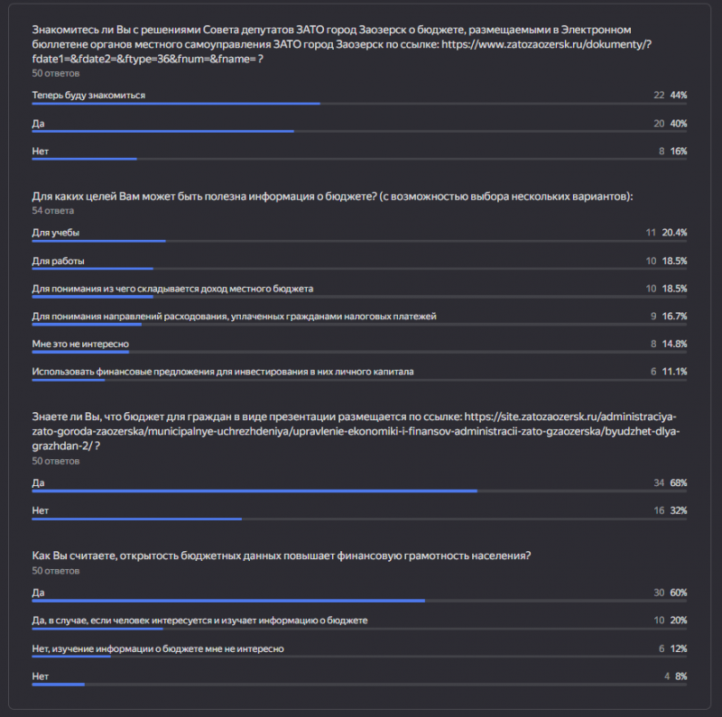
Task: Click the progress bar for the 68% 'Да' answer
Action: [x=254, y=492]
